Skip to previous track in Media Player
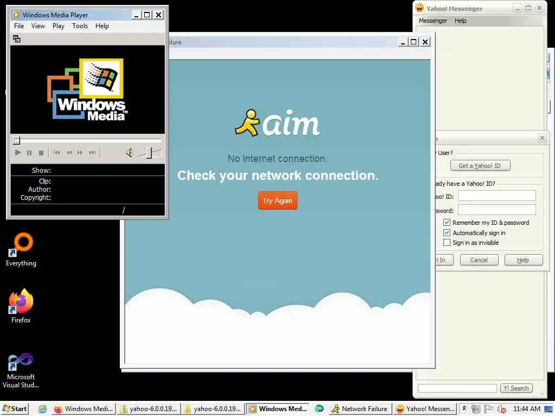Screen dimensions: 555x416 click(x=56, y=153)
